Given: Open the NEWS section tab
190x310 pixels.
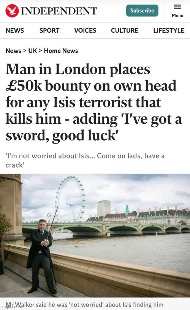Looking at the screenshot, I should pos(14,30).
